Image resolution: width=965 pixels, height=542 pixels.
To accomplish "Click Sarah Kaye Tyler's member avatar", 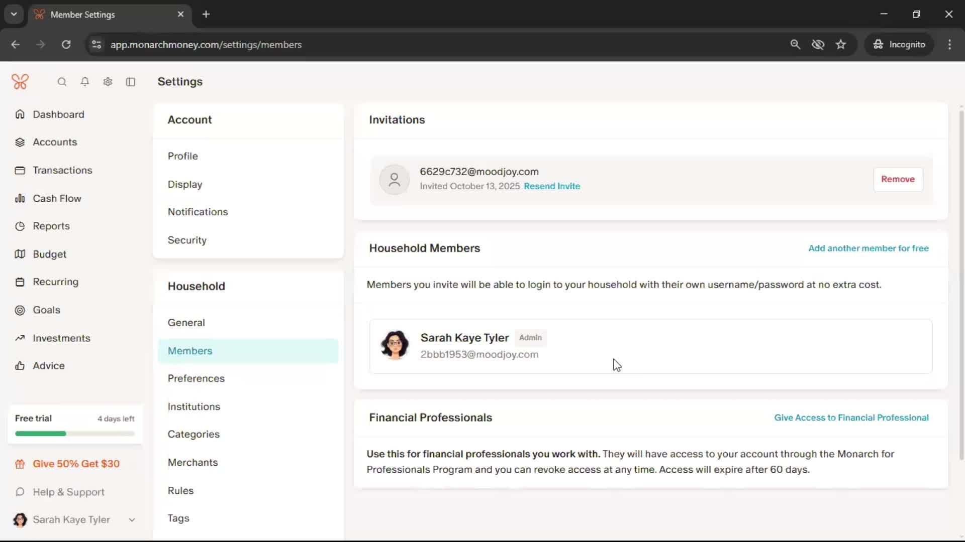I will pos(395,345).
